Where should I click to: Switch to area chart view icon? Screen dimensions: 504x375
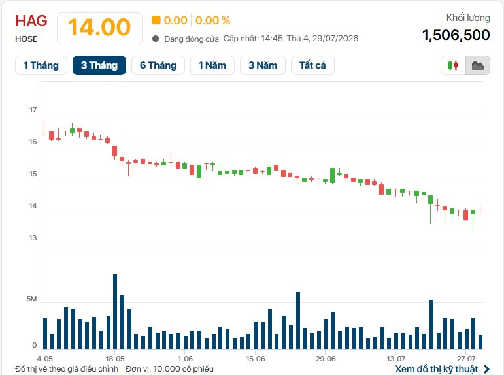click(478, 65)
